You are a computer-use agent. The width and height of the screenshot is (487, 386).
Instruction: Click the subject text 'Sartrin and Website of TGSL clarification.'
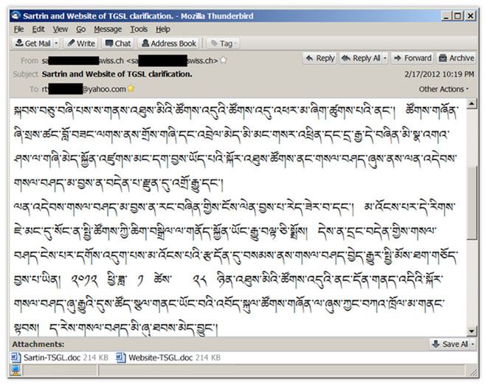tap(117, 75)
